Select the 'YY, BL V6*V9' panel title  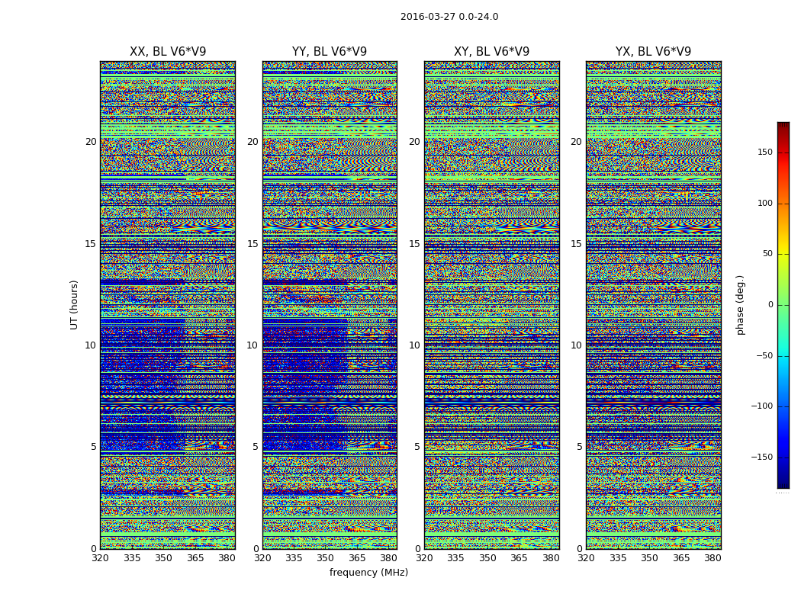(330, 52)
